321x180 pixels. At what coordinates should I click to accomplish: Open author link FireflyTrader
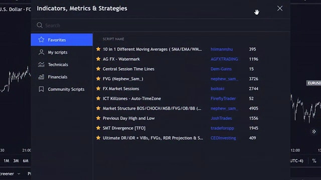point(223,98)
